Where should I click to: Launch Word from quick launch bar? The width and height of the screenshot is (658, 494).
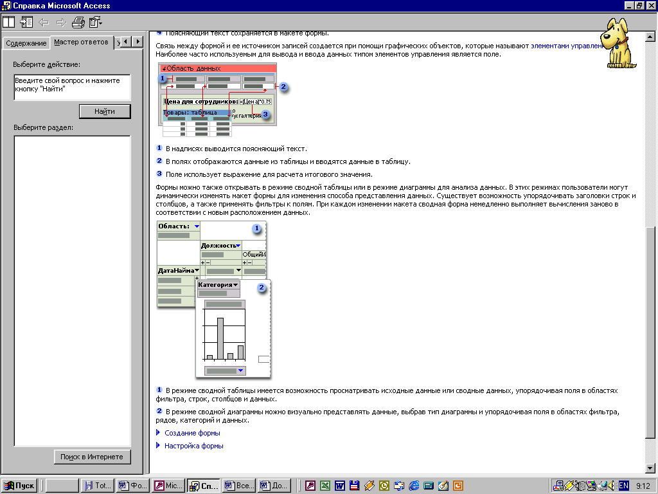(x=339, y=486)
